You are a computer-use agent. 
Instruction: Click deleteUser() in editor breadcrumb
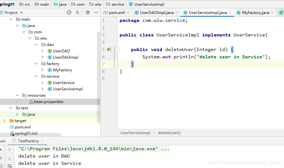click(169, 133)
